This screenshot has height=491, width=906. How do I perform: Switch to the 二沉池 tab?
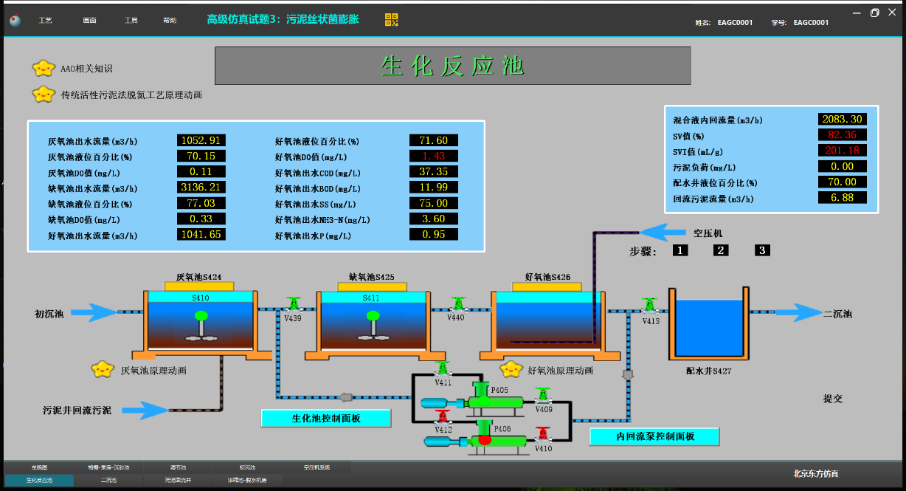[x=108, y=480]
